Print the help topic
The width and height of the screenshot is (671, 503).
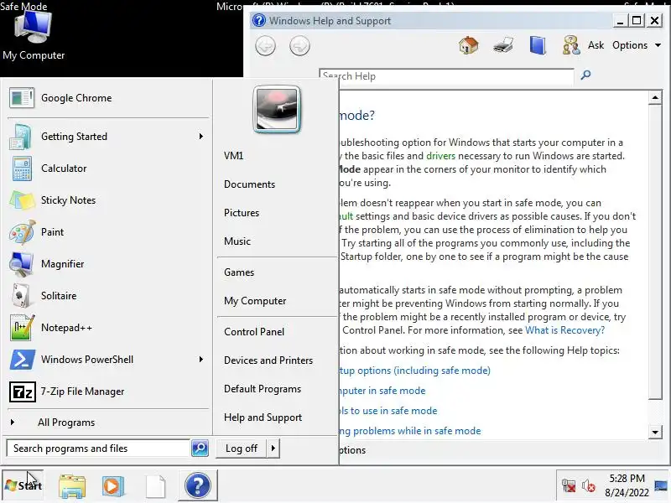[502, 45]
